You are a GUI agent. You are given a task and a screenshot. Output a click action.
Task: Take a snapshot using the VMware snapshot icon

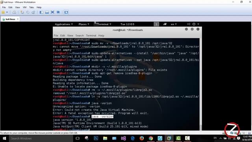point(22,12)
